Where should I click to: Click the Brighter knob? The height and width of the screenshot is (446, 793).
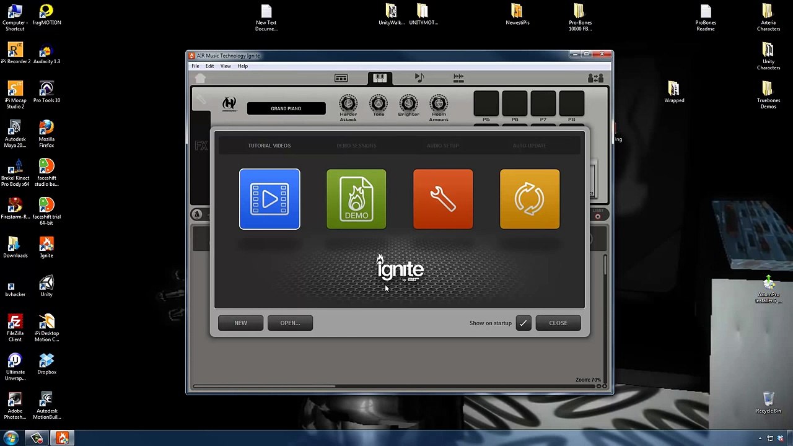click(x=408, y=103)
